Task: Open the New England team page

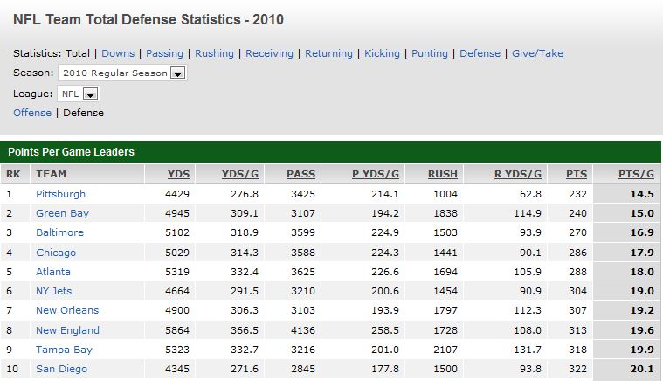Action: pos(67,330)
